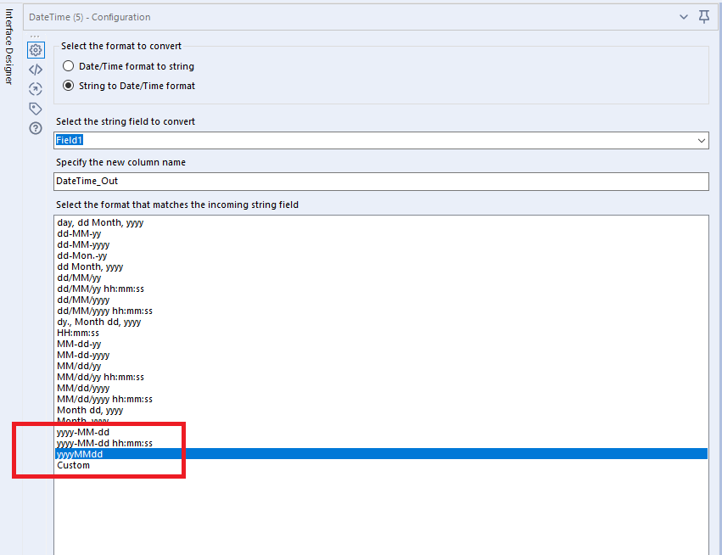Open the Annotation tag icon
This screenshot has height=555, width=722.
[x=36, y=109]
